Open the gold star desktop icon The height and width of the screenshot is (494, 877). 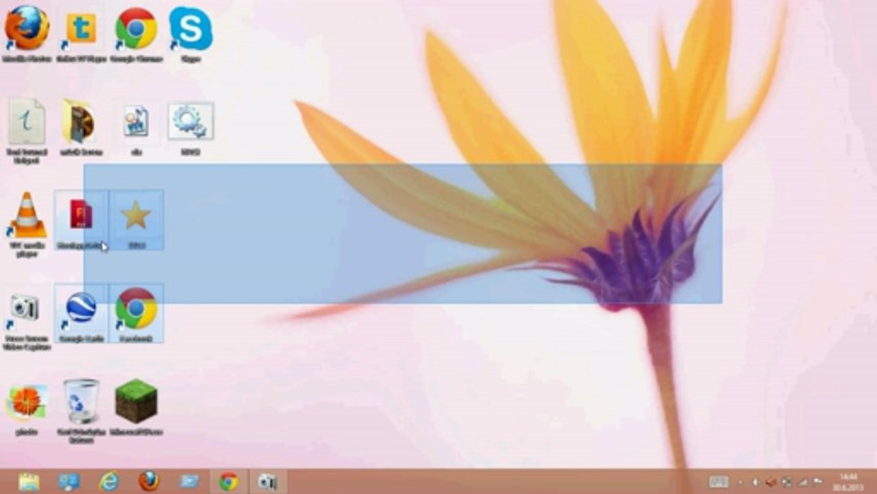tap(136, 215)
